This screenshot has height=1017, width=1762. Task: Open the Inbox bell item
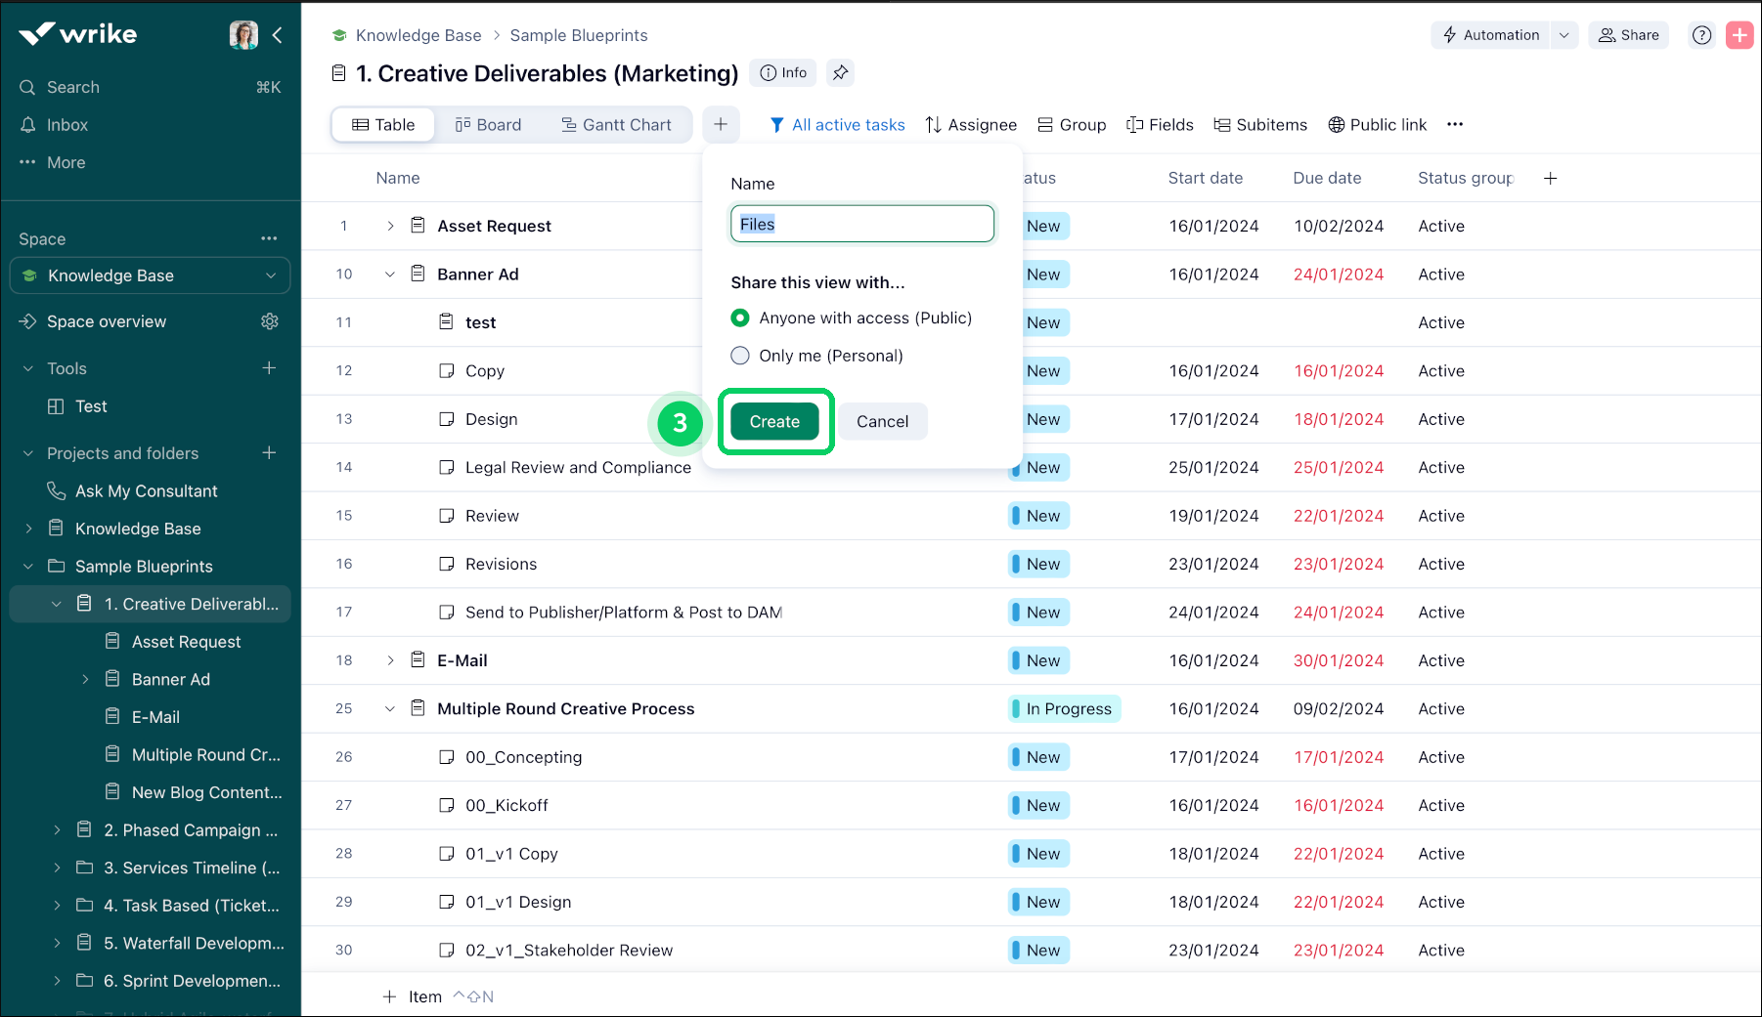click(54, 125)
